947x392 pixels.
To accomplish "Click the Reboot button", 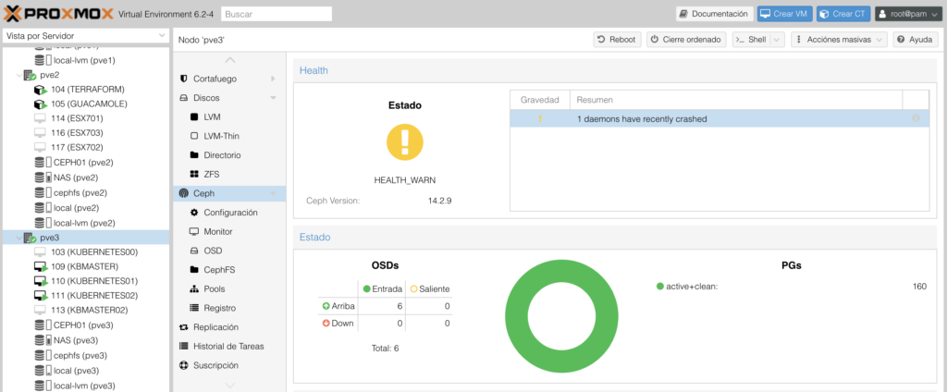I will [617, 39].
